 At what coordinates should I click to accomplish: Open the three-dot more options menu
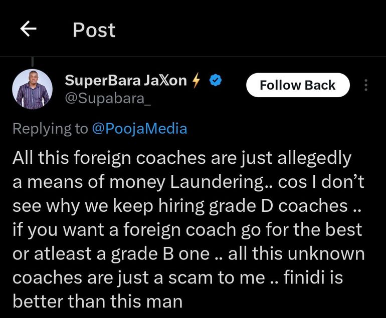point(366,86)
